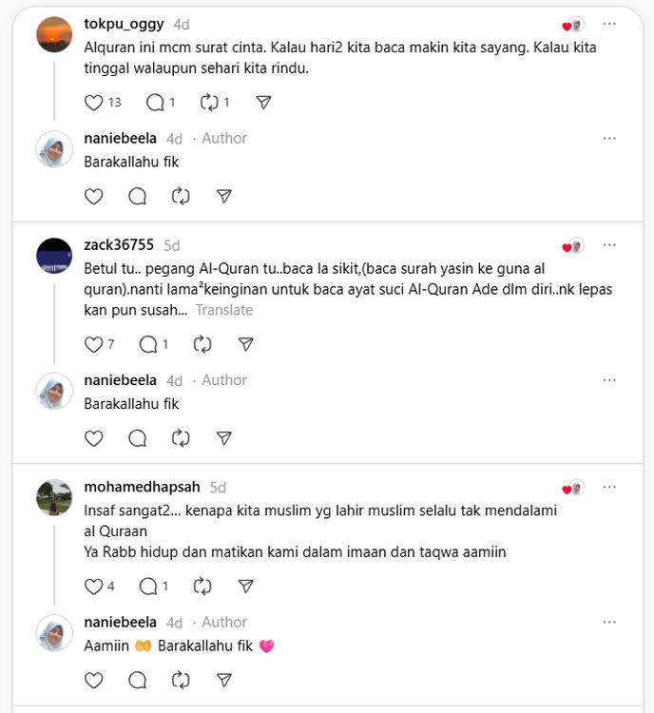Share naniebeela's first Barakallahu fik reply

(224, 197)
